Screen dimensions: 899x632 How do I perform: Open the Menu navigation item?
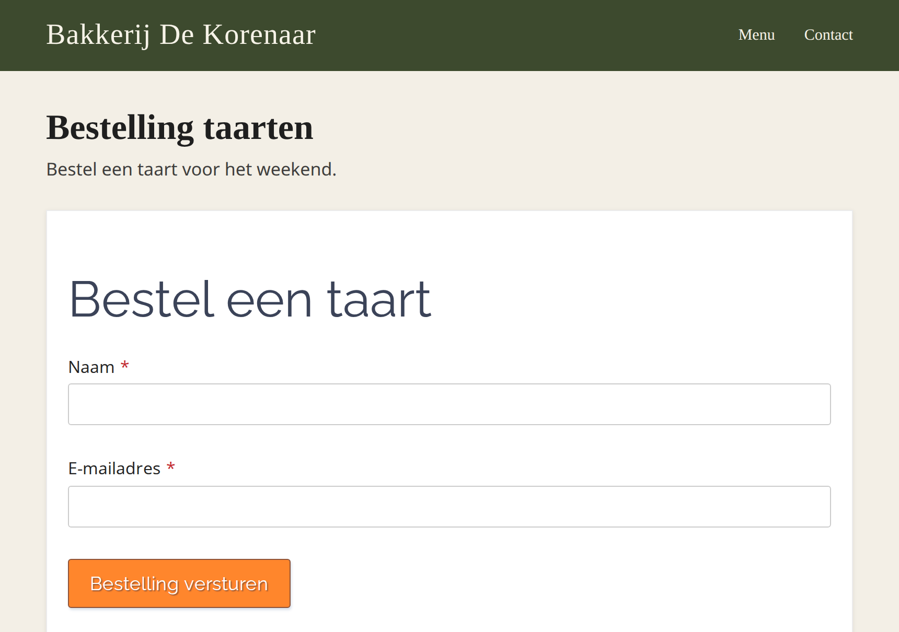tap(756, 35)
